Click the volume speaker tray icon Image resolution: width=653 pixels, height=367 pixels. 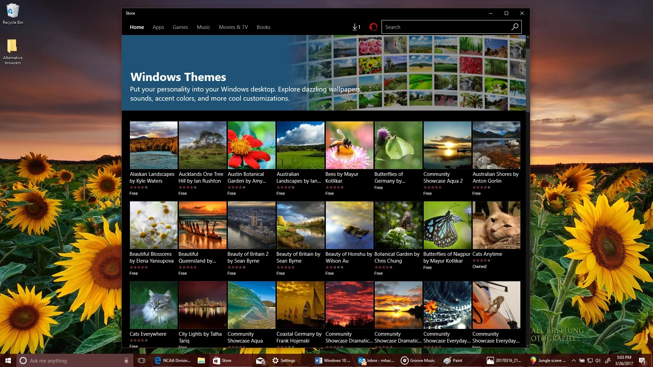tap(598, 361)
